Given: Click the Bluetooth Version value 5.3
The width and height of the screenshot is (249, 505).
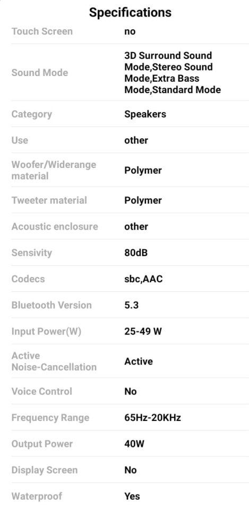Looking at the screenshot, I should (x=131, y=305).
